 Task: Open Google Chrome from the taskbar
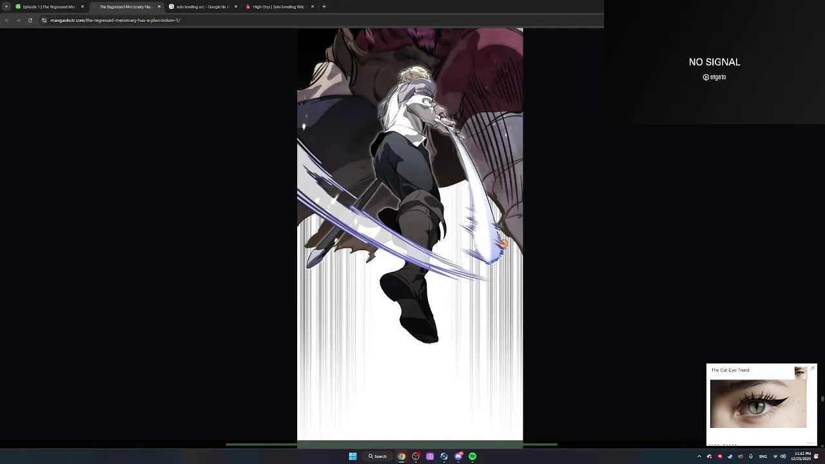pyautogui.click(x=402, y=456)
